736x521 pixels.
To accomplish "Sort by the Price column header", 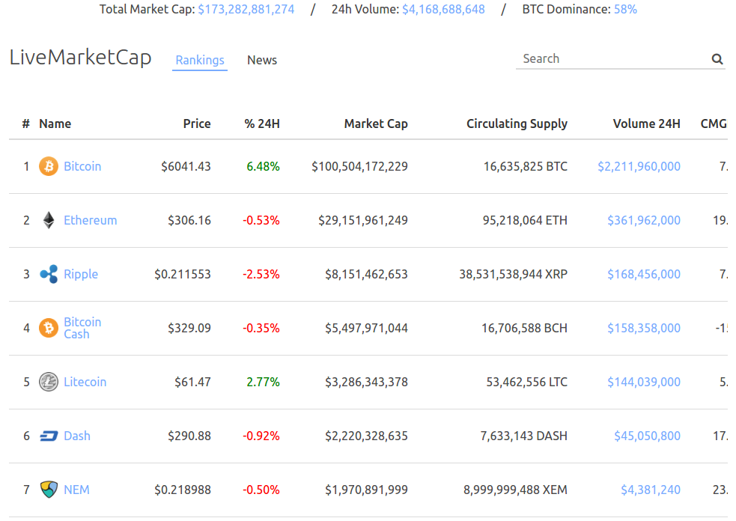I will click(197, 124).
